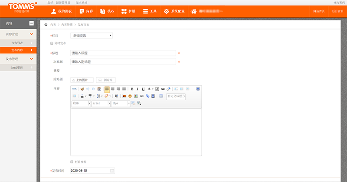This screenshot has height=182, width=347.
Task: Insert an emoticon using the smiley icon
Action: click(130, 96)
